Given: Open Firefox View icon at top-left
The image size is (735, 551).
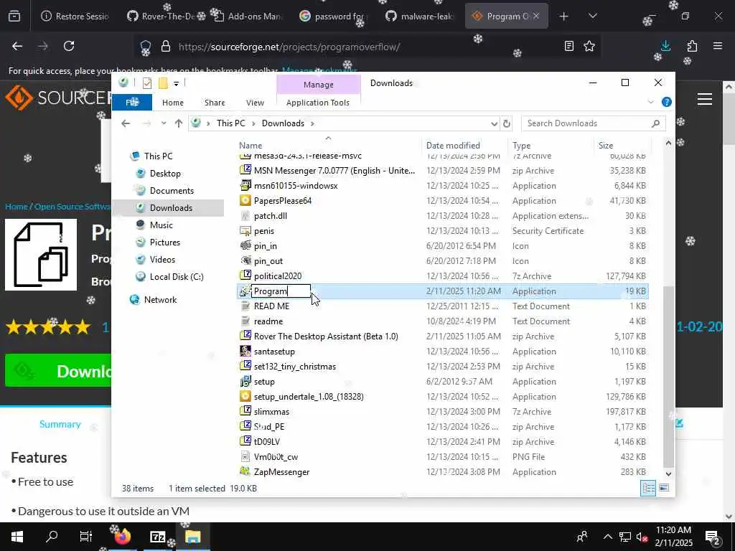Looking at the screenshot, I should click(x=14, y=17).
